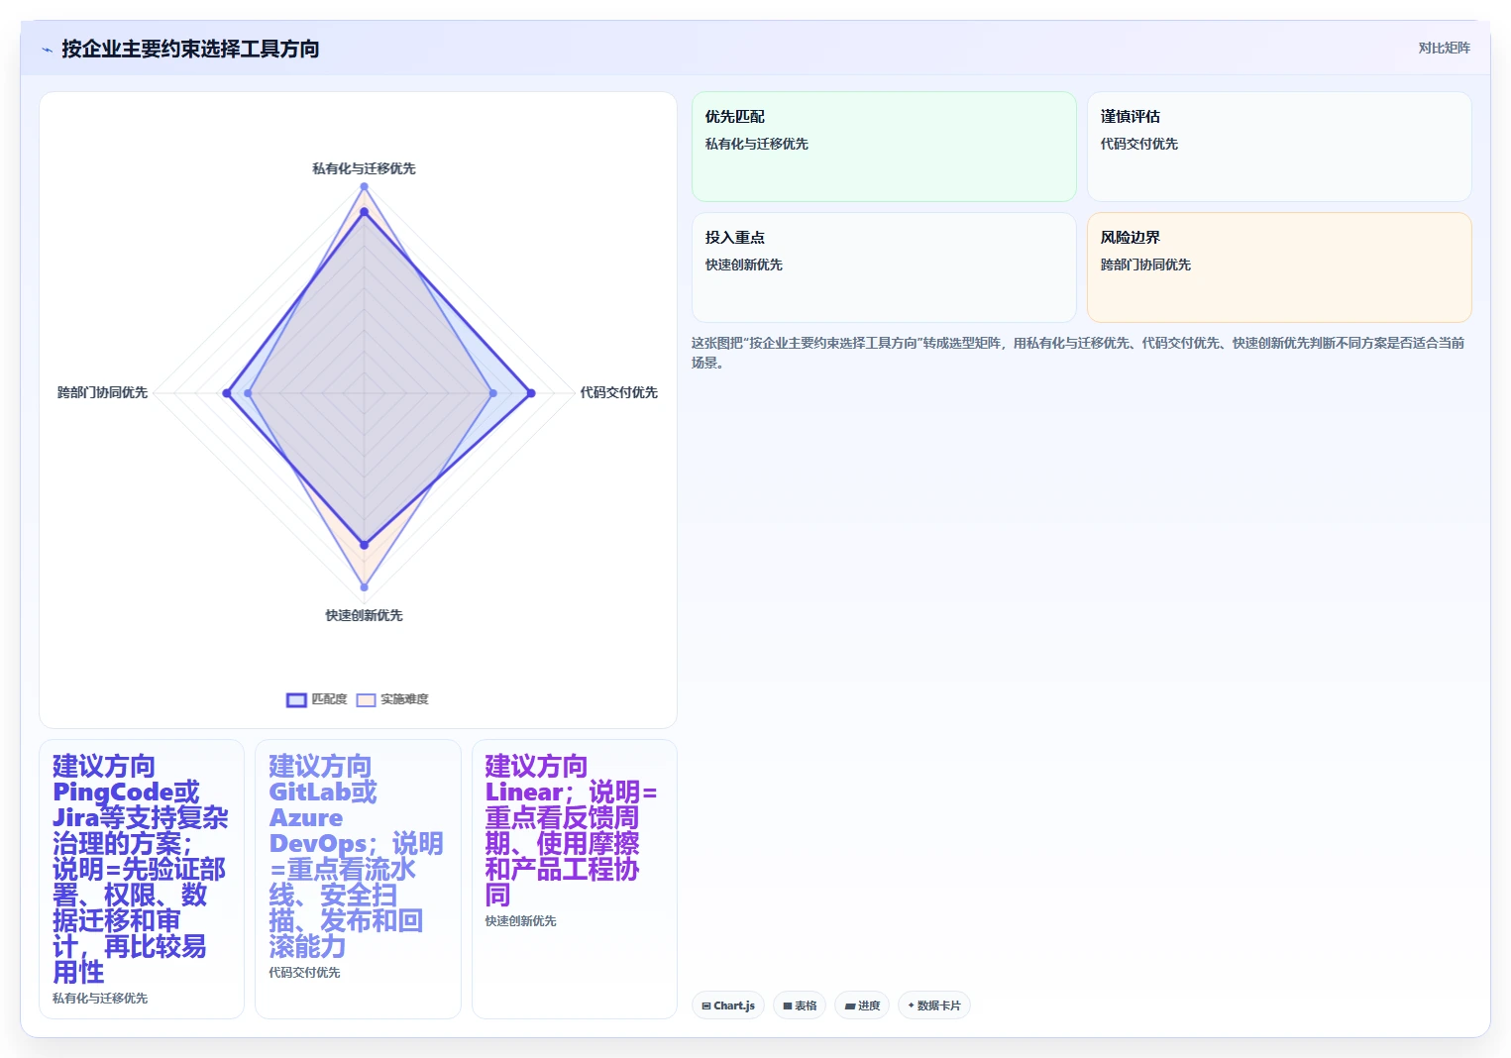Open the 优先匹配 card
The width and height of the screenshot is (1511, 1058).
(884, 147)
